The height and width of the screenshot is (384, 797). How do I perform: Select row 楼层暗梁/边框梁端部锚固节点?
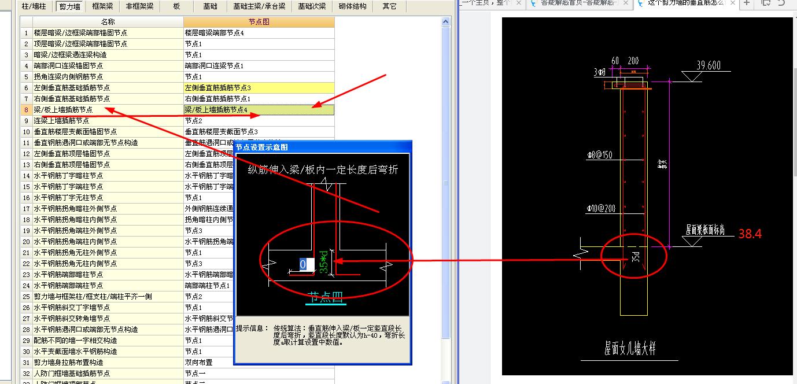[108, 33]
